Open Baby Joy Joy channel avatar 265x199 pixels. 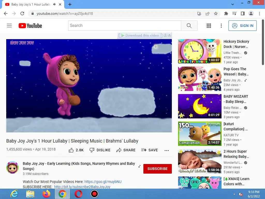(12, 167)
